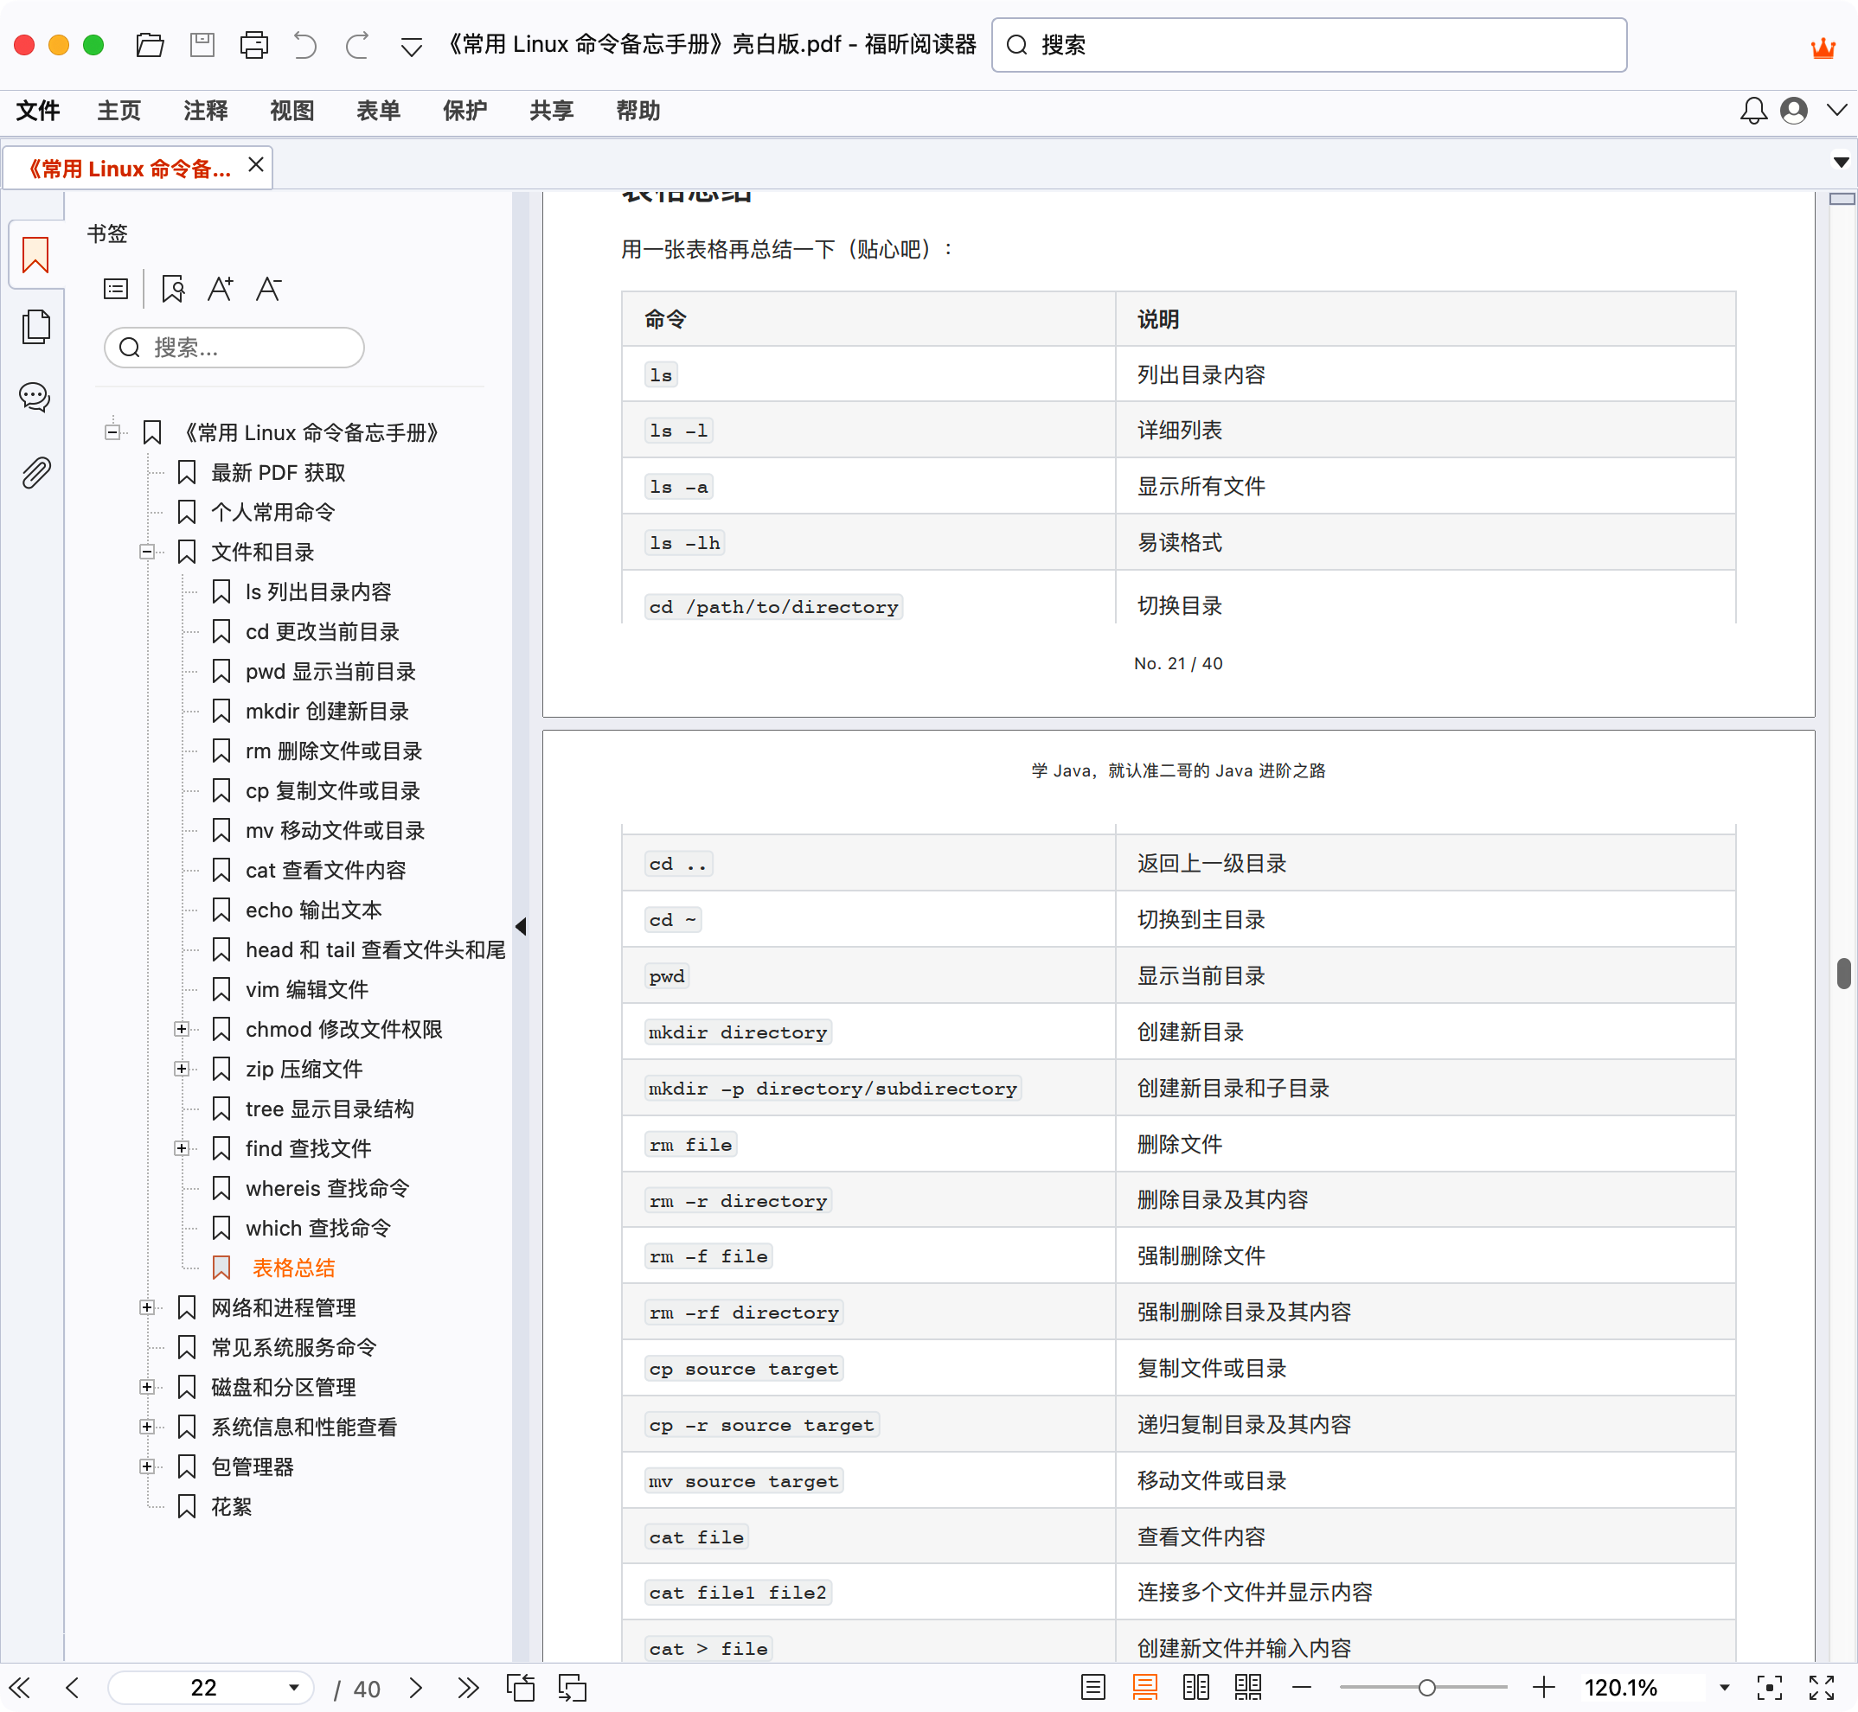Click the bookmark search input field
The width and height of the screenshot is (1858, 1712).
click(x=234, y=348)
